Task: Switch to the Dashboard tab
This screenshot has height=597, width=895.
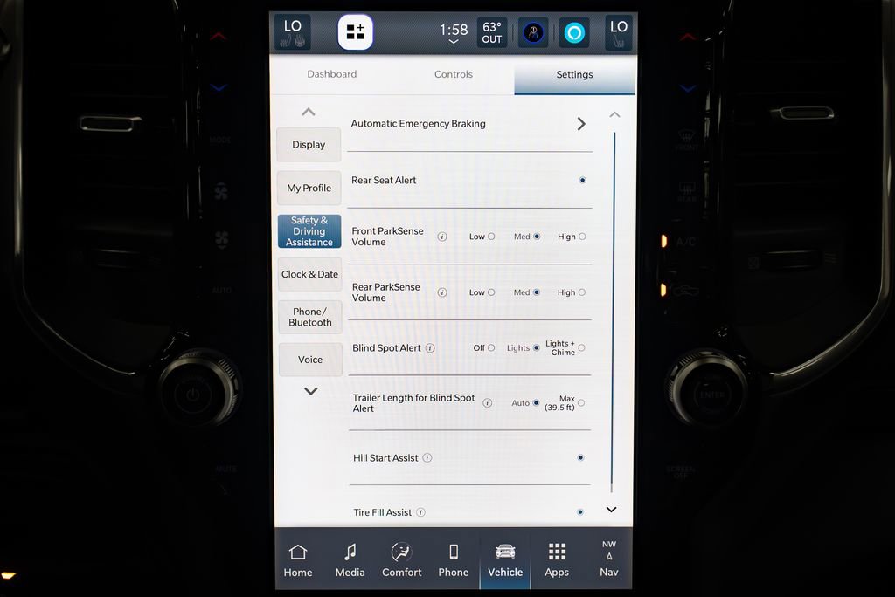Action: tap(332, 75)
